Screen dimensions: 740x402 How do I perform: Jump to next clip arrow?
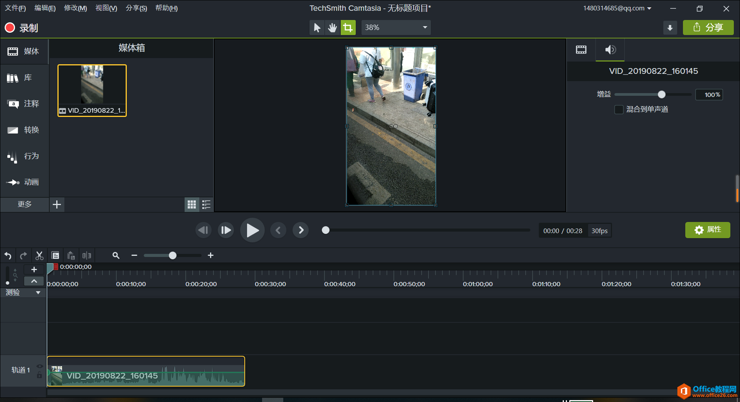click(x=301, y=230)
